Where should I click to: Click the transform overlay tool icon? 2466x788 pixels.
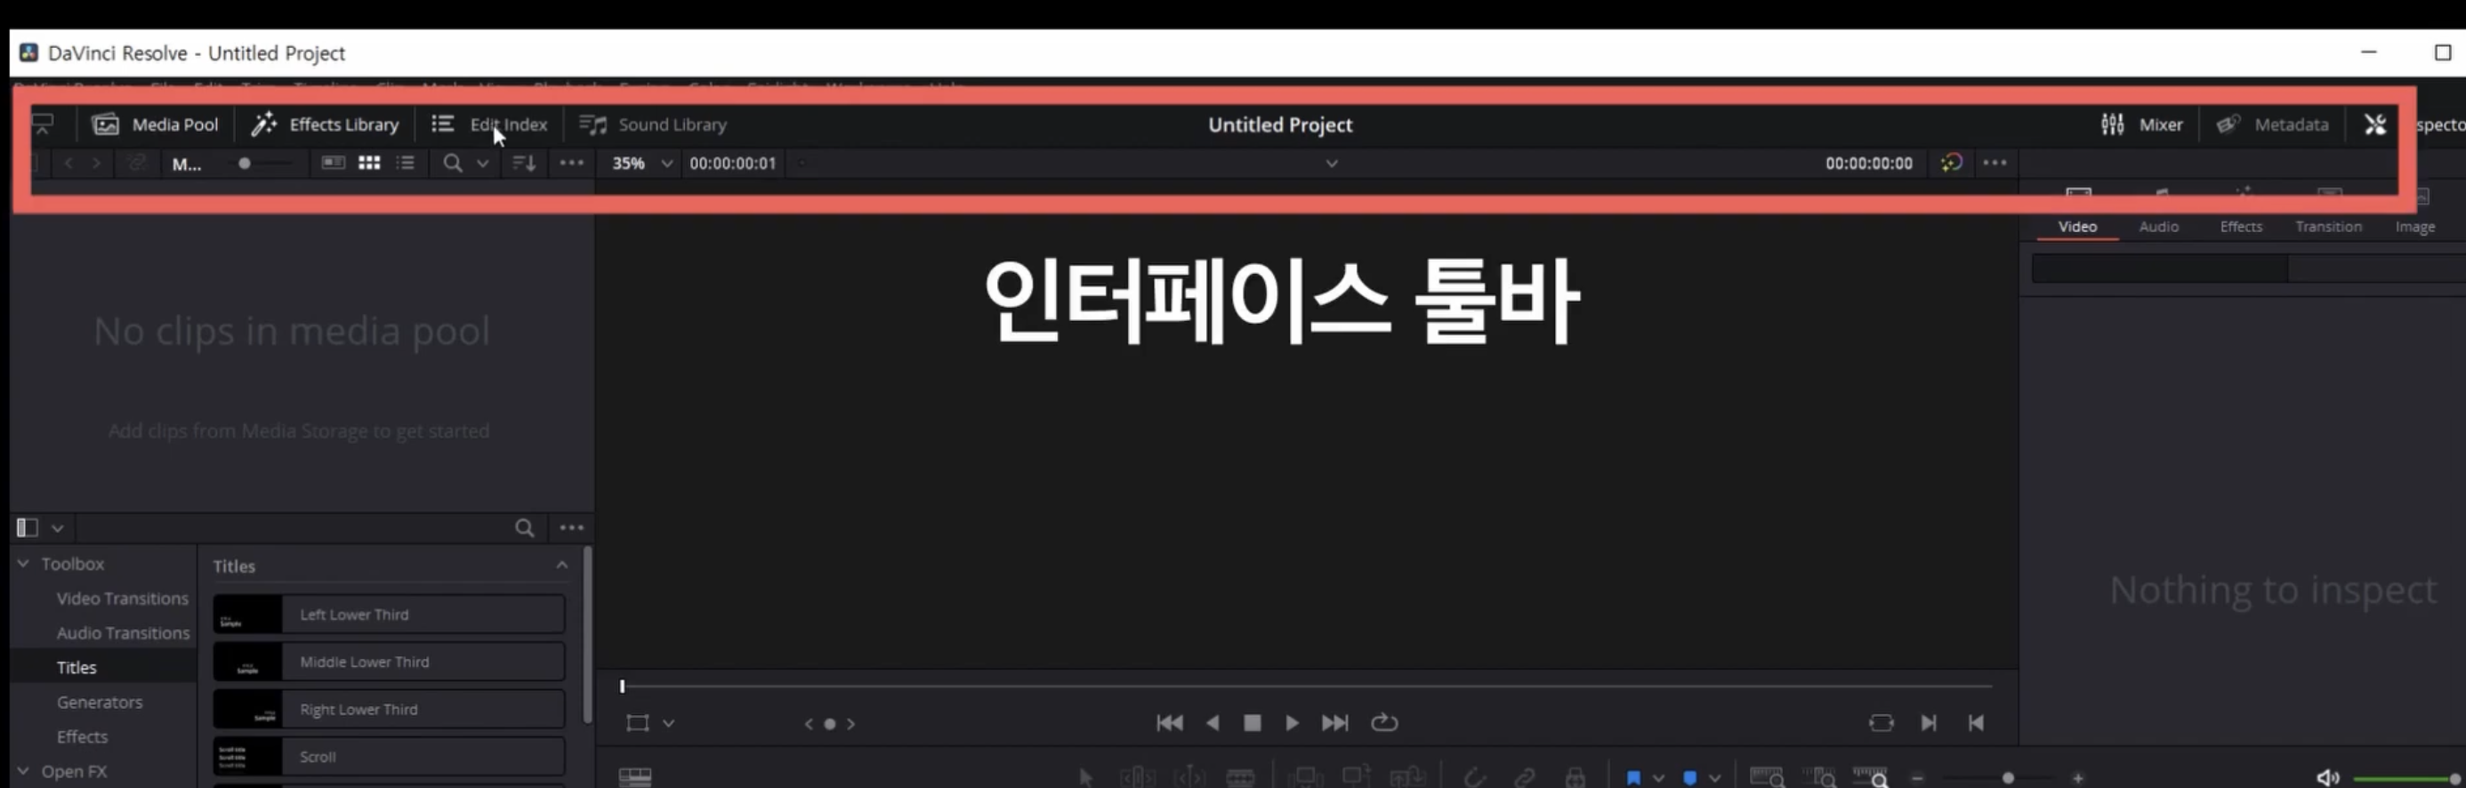coord(638,723)
